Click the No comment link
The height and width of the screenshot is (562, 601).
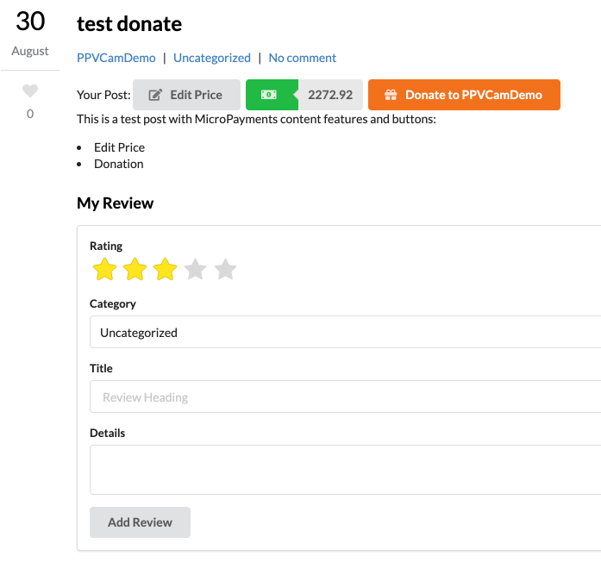tap(302, 58)
